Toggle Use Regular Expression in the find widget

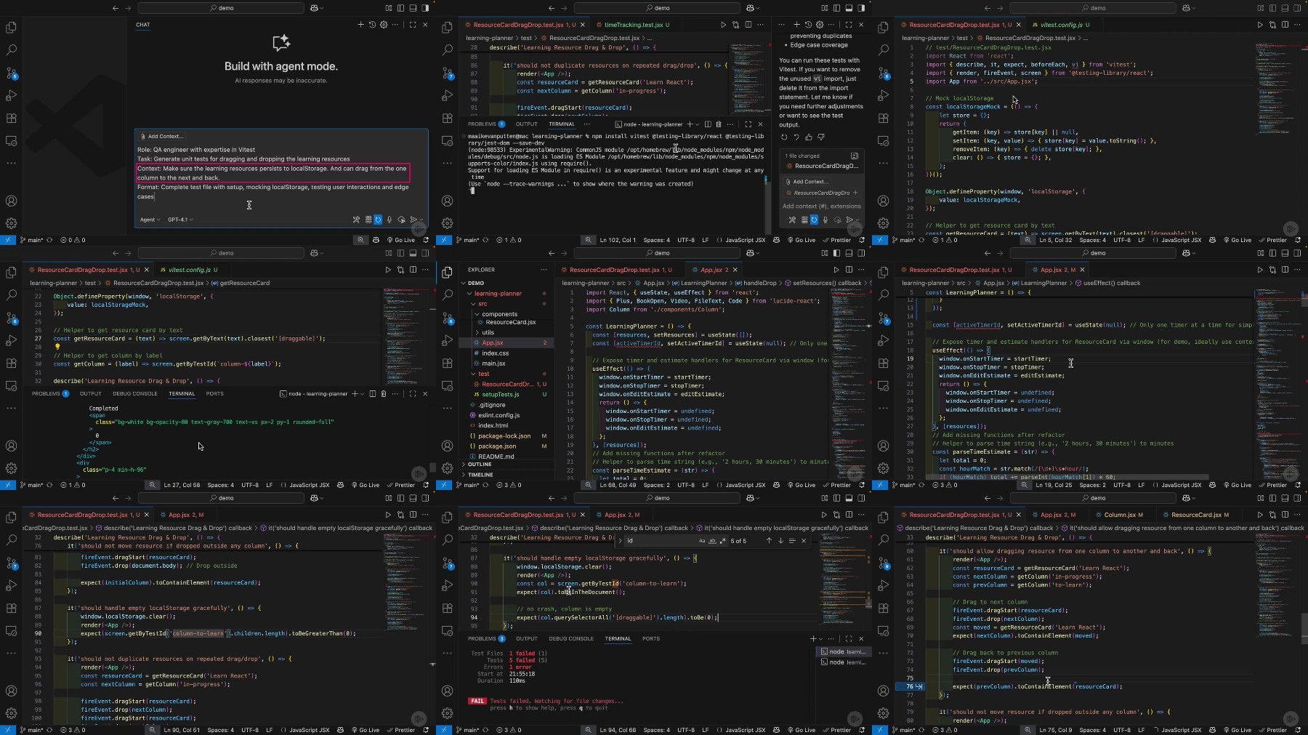point(722,541)
